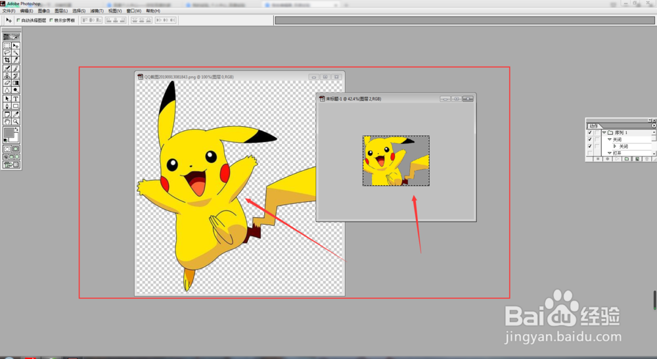Select the Pen tool

coord(7,106)
